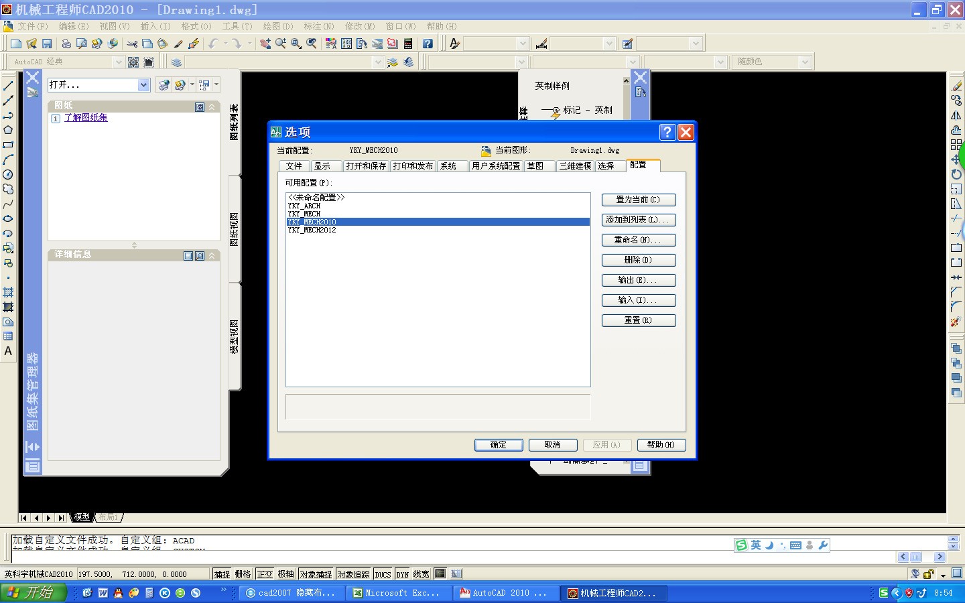
Task: Cut selection with the scissors icon
Action: 132,44
